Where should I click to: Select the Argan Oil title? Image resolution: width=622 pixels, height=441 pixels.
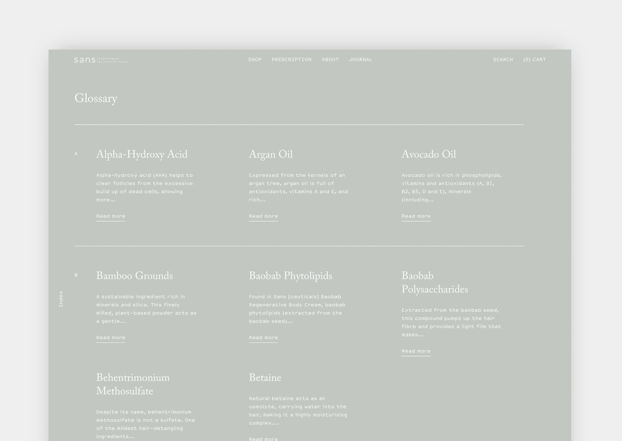click(271, 155)
